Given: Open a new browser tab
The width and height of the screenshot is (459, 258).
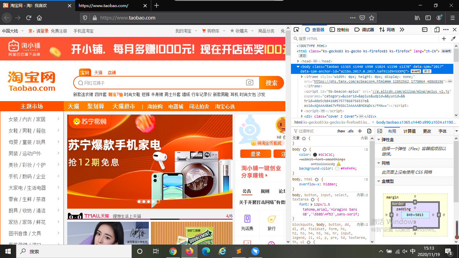Looking at the screenshot, I should 157,5.
